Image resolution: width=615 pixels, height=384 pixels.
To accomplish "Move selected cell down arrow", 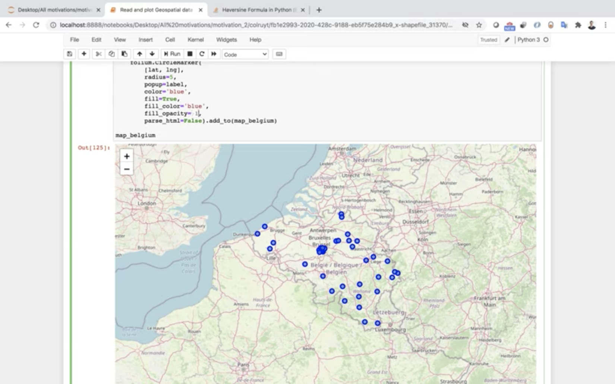I will click(x=152, y=54).
